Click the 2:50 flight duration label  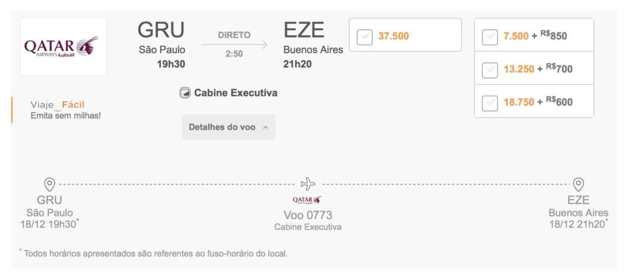coord(234,54)
